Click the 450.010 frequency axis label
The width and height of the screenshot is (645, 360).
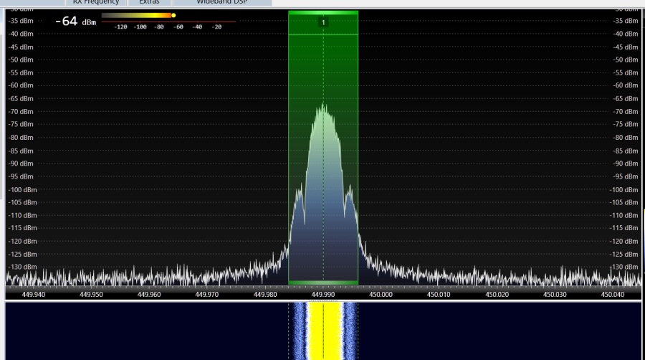point(439,295)
